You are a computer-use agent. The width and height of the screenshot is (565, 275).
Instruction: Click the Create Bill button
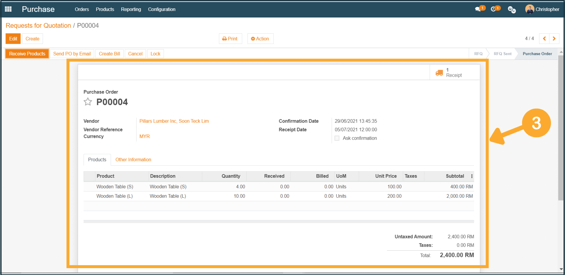click(x=109, y=54)
